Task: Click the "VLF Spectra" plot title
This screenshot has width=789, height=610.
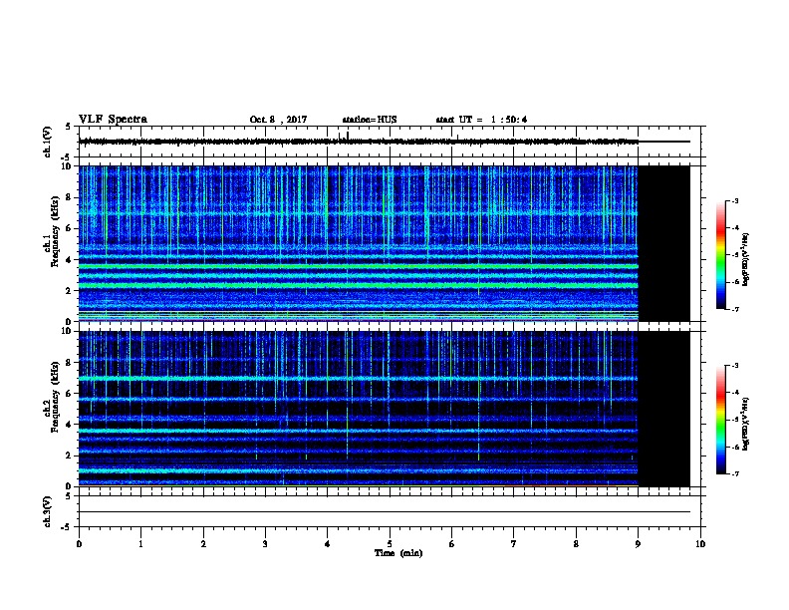Action: (114, 120)
